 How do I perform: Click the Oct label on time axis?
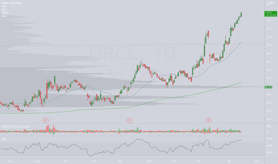65,161
